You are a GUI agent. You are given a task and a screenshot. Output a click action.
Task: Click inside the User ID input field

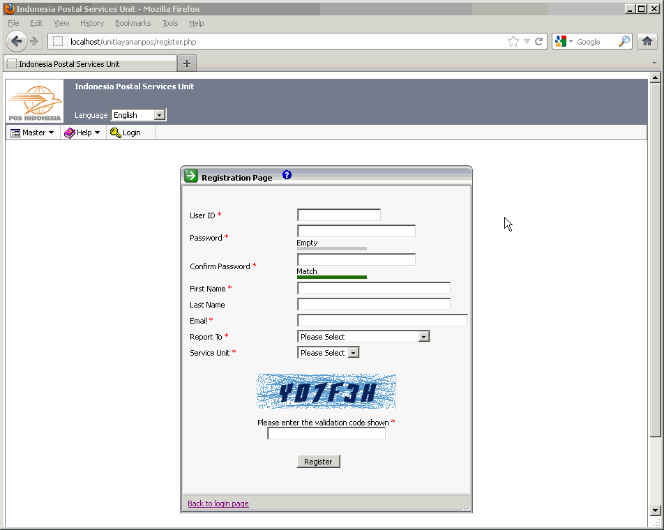tap(338, 215)
